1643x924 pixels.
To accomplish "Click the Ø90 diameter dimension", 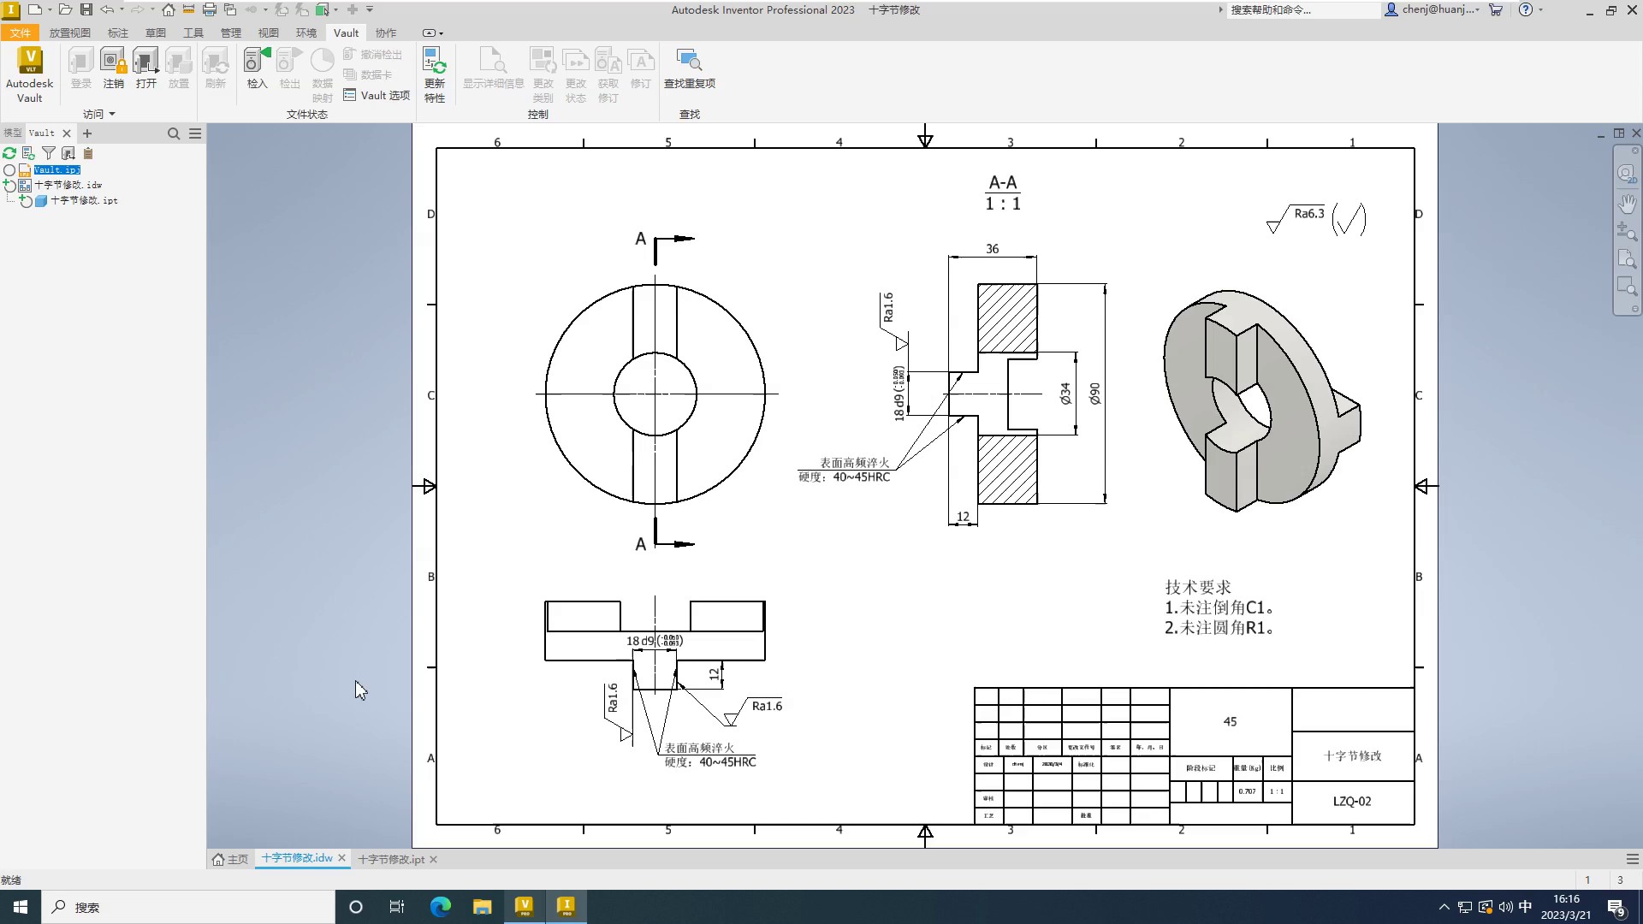I will click(1094, 394).
